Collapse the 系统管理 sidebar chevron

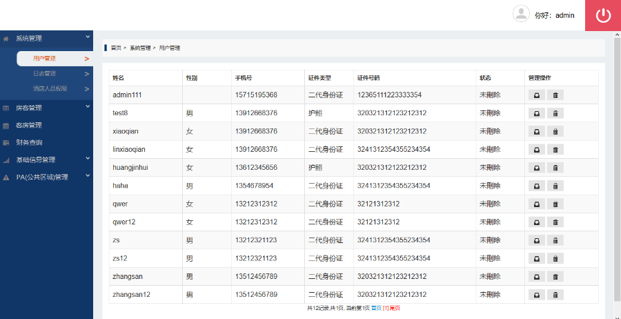click(x=88, y=37)
